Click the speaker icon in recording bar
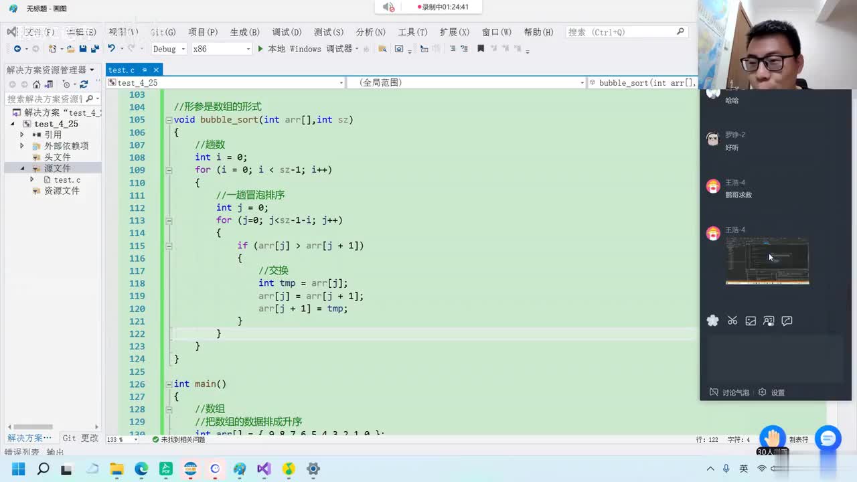The width and height of the screenshot is (857, 482). pyautogui.click(x=388, y=7)
